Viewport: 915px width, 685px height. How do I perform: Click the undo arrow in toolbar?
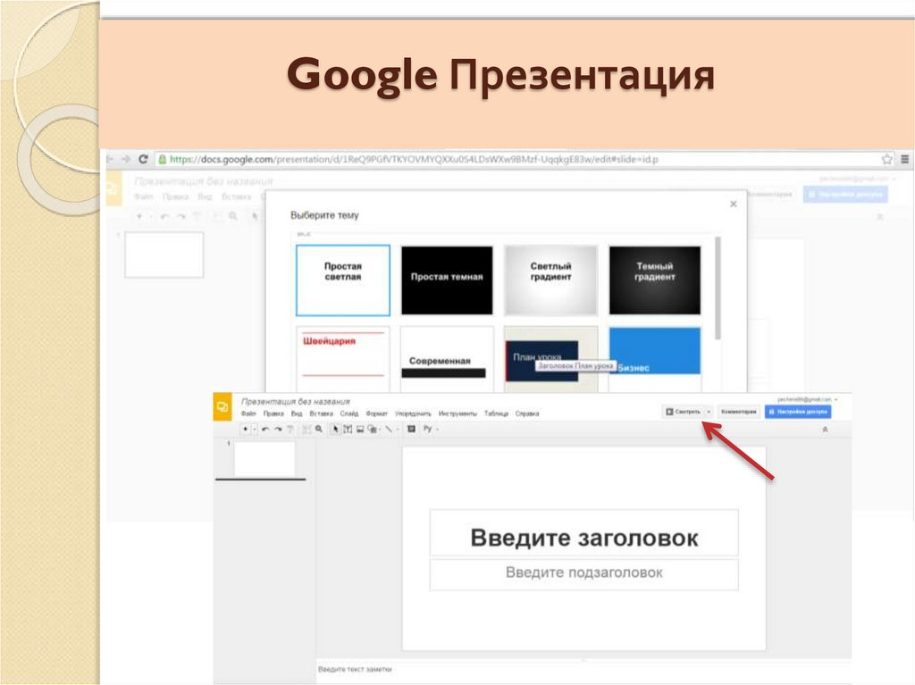265,429
